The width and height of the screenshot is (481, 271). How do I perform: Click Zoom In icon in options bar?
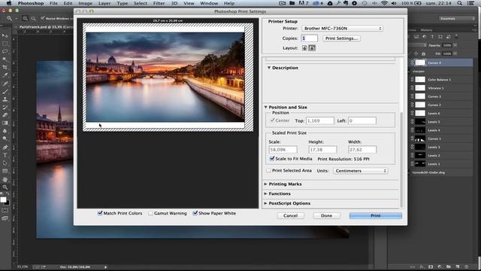click(x=25, y=19)
